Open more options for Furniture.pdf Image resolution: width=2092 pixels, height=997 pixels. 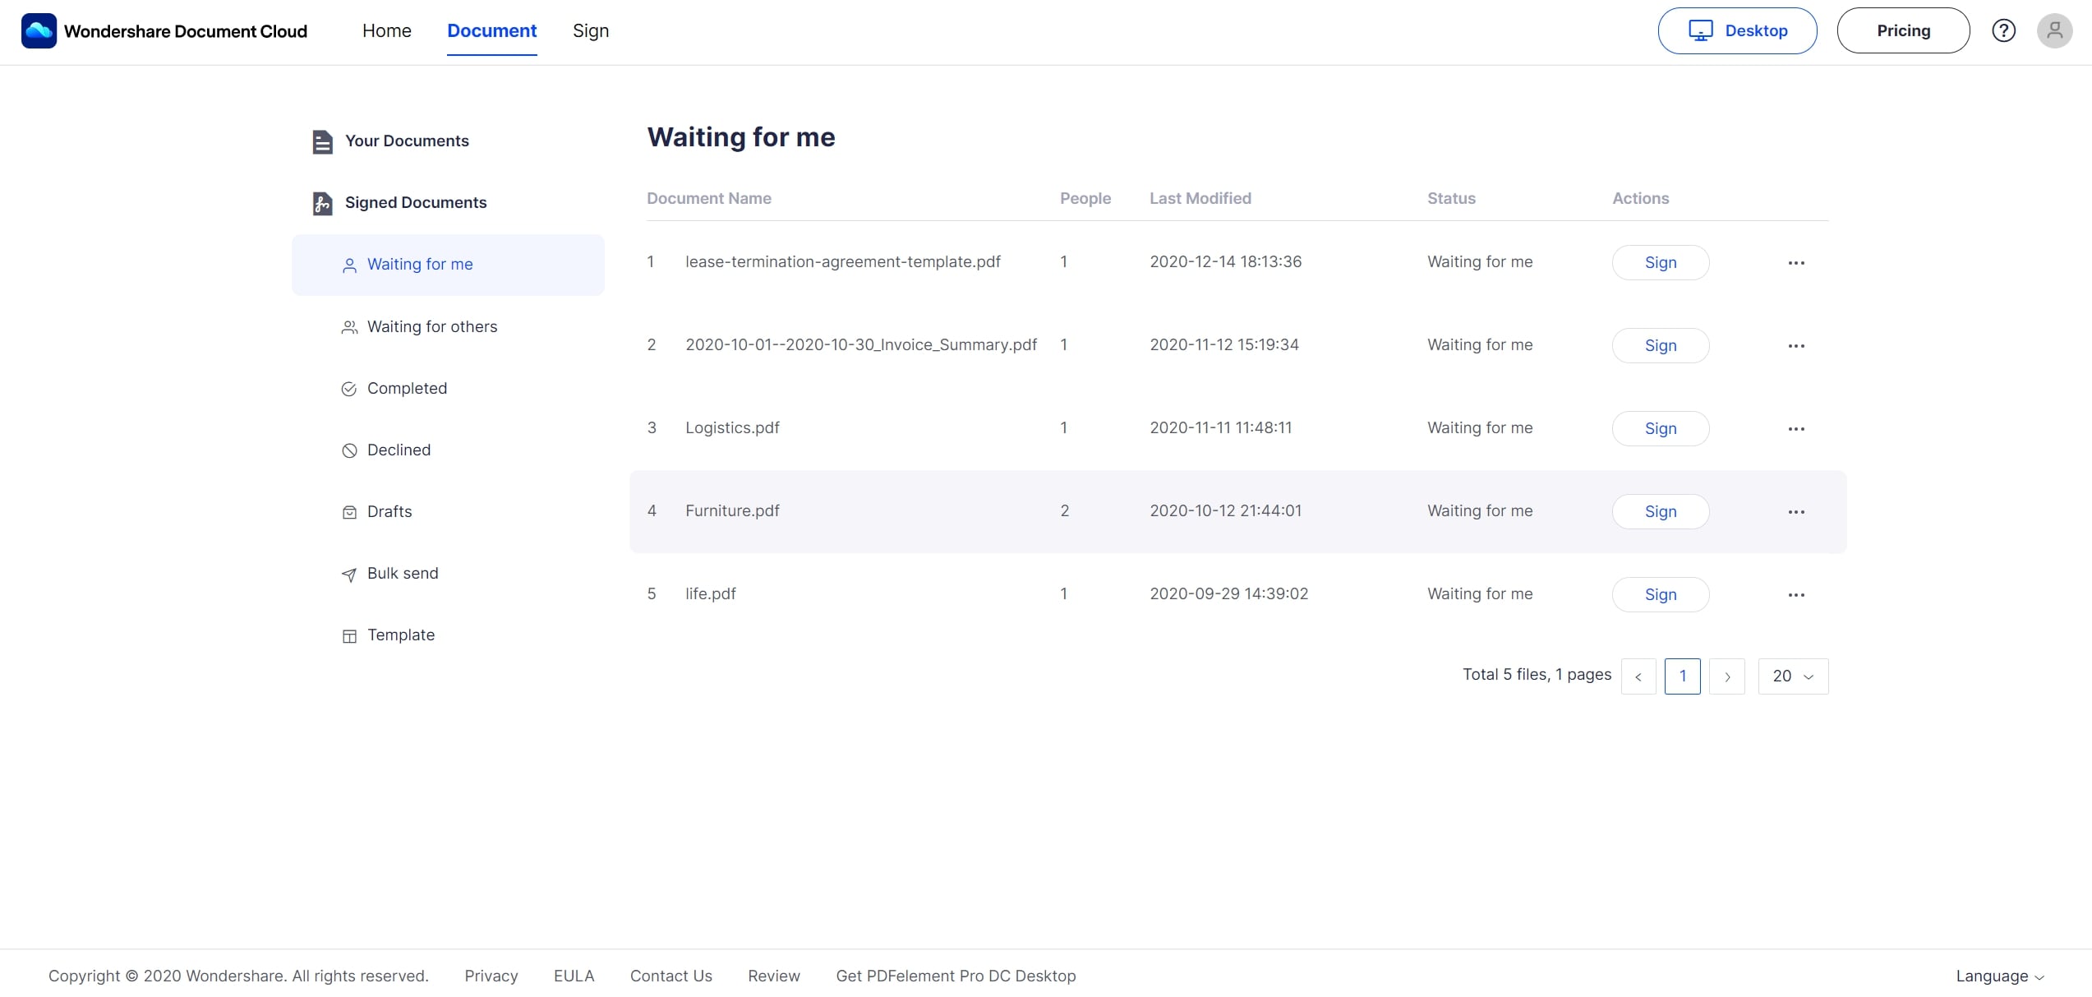[1796, 511]
